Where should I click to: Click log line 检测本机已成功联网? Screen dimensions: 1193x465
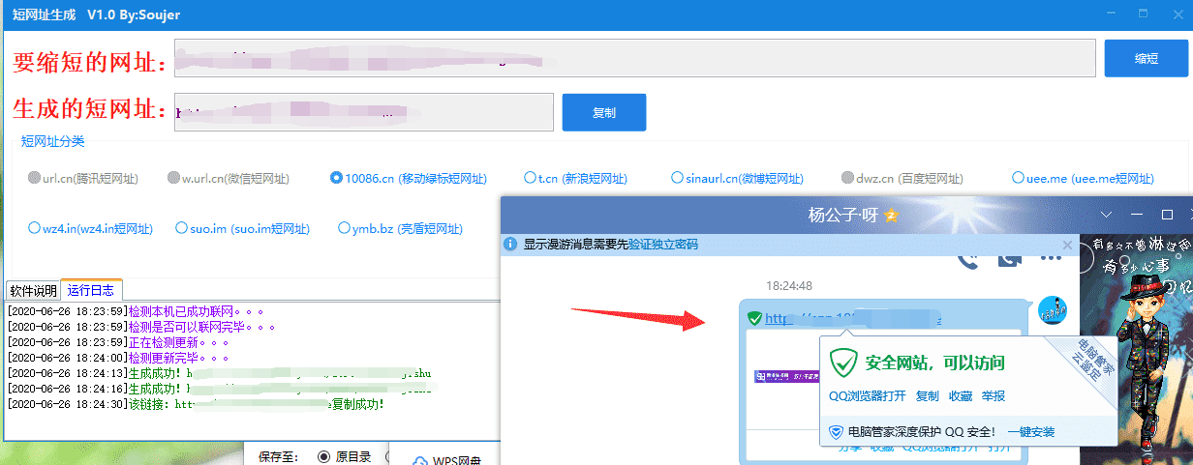(135, 311)
